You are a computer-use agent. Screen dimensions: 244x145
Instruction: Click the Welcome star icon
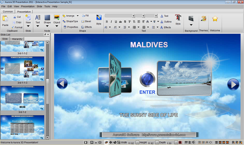pos(215,19)
